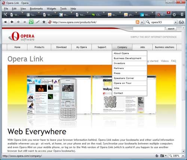The image size is (187, 160).
Task: Open the File menu
Action: pyautogui.click(x=6, y=9)
